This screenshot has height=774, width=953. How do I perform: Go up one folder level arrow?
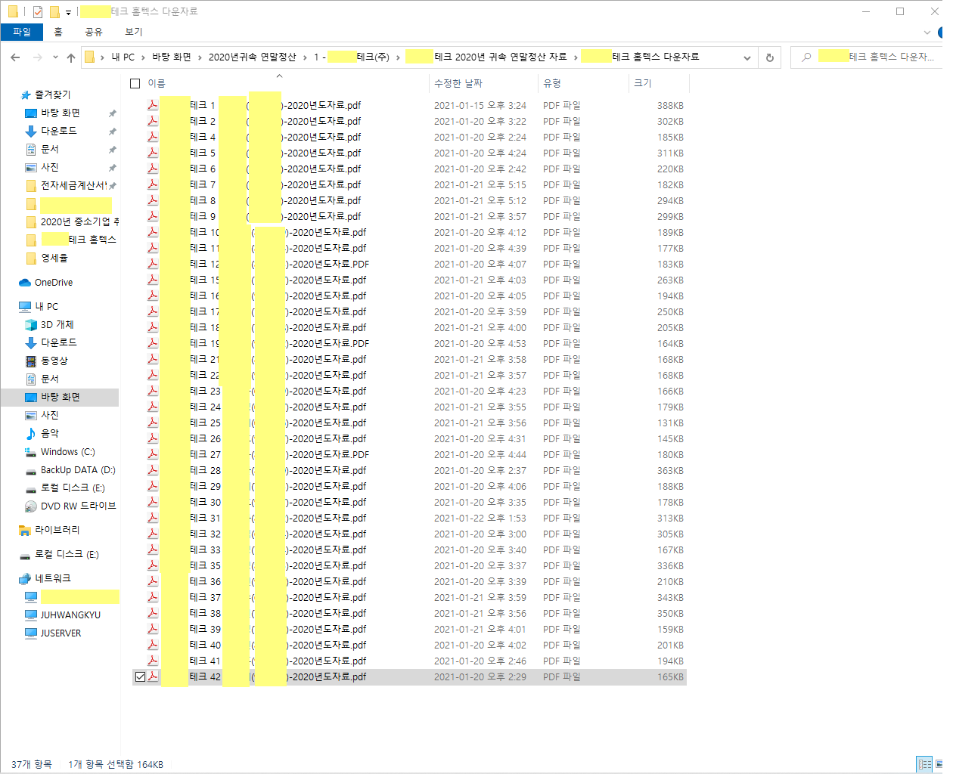click(x=71, y=57)
